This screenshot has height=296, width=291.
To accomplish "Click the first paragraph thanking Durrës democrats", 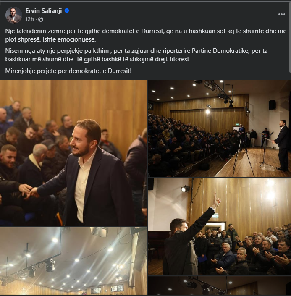I will (146, 35).
